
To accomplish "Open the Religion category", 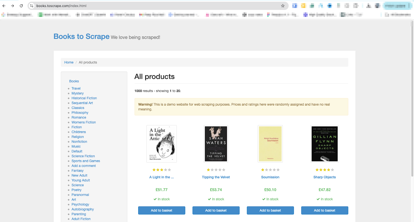I will click(x=78, y=137).
